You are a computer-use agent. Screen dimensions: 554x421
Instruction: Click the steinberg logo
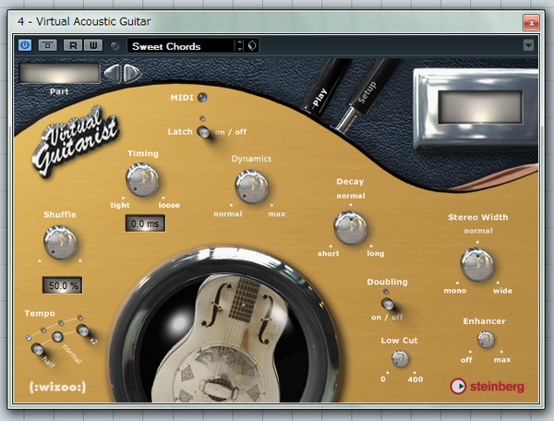tap(487, 387)
